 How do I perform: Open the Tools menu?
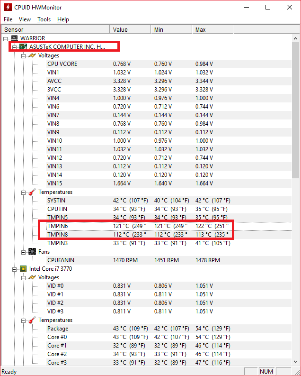(44, 19)
